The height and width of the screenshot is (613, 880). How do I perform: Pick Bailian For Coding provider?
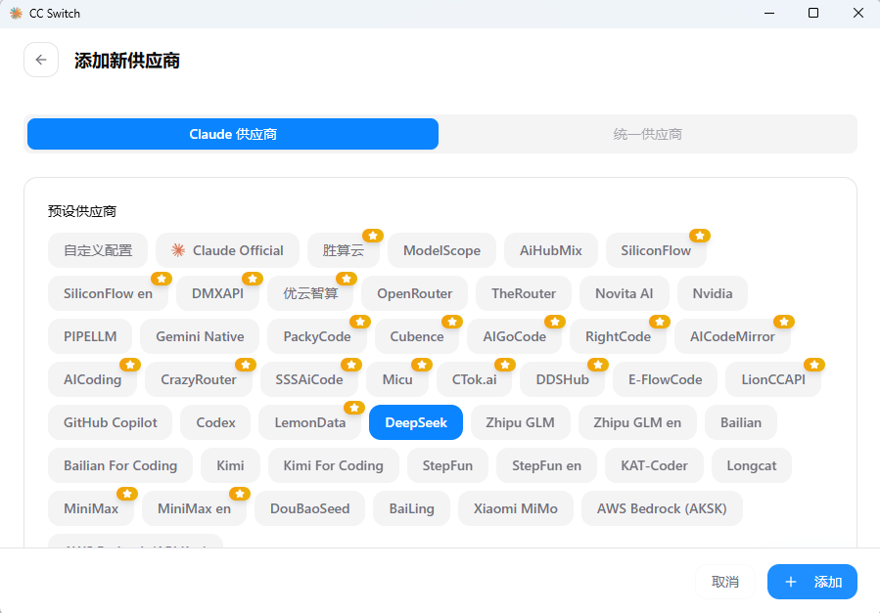(120, 465)
